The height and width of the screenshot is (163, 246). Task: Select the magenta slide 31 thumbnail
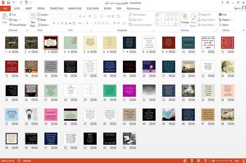point(129,90)
